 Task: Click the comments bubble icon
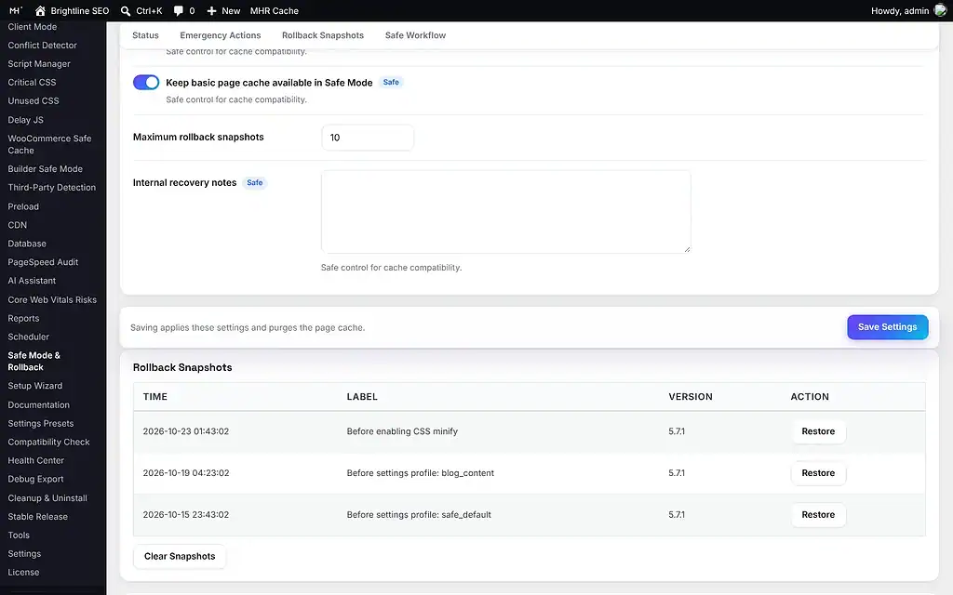click(178, 10)
